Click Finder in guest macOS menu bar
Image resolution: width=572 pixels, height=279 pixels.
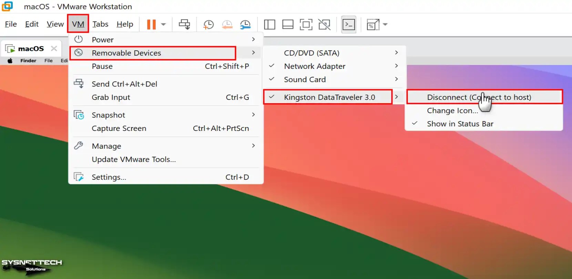(28, 61)
